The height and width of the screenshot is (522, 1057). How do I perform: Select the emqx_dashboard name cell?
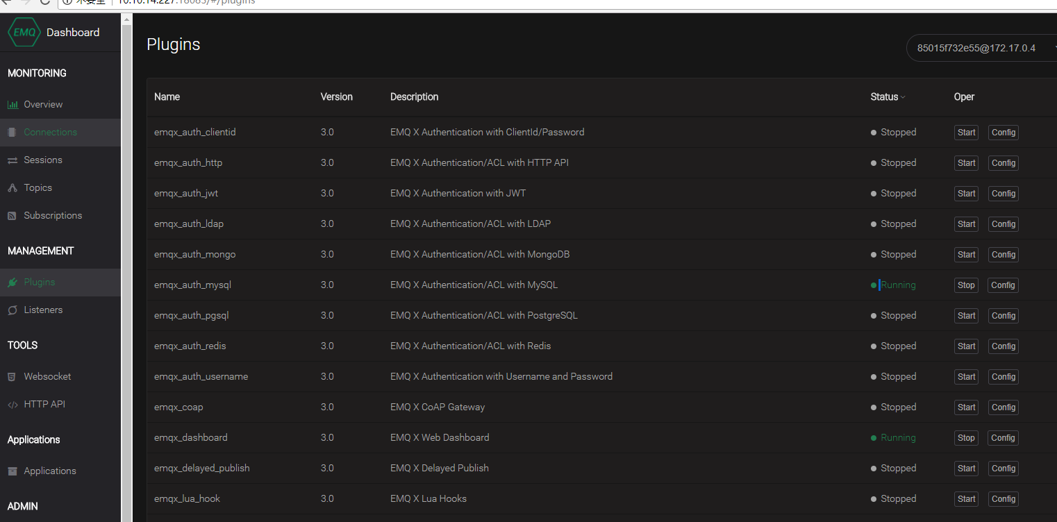pyautogui.click(x=190, y=438)
